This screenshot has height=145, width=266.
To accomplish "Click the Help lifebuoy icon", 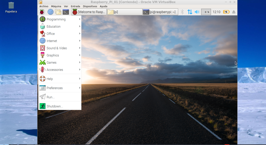I will tap(42, 79).
